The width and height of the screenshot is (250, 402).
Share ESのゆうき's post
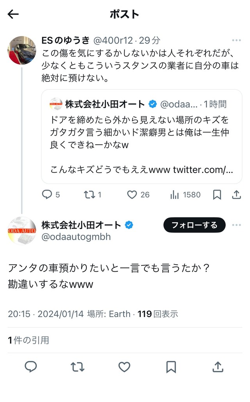click(236, 195)
